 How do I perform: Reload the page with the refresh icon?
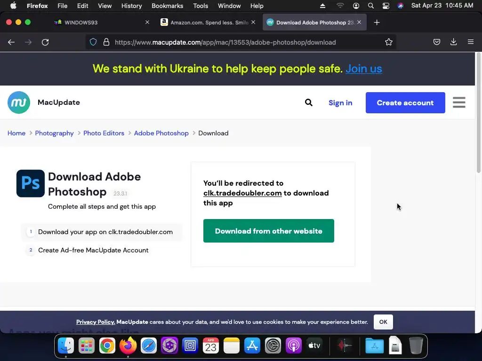45,42
